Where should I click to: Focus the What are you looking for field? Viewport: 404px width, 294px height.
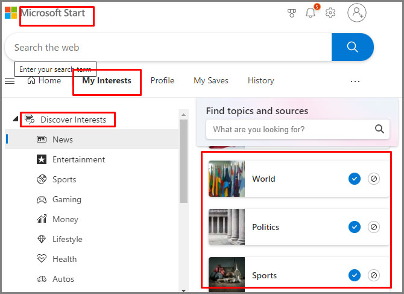coord(298,129)
